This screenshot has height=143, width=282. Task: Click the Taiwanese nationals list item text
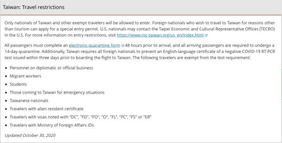(29, 101)
